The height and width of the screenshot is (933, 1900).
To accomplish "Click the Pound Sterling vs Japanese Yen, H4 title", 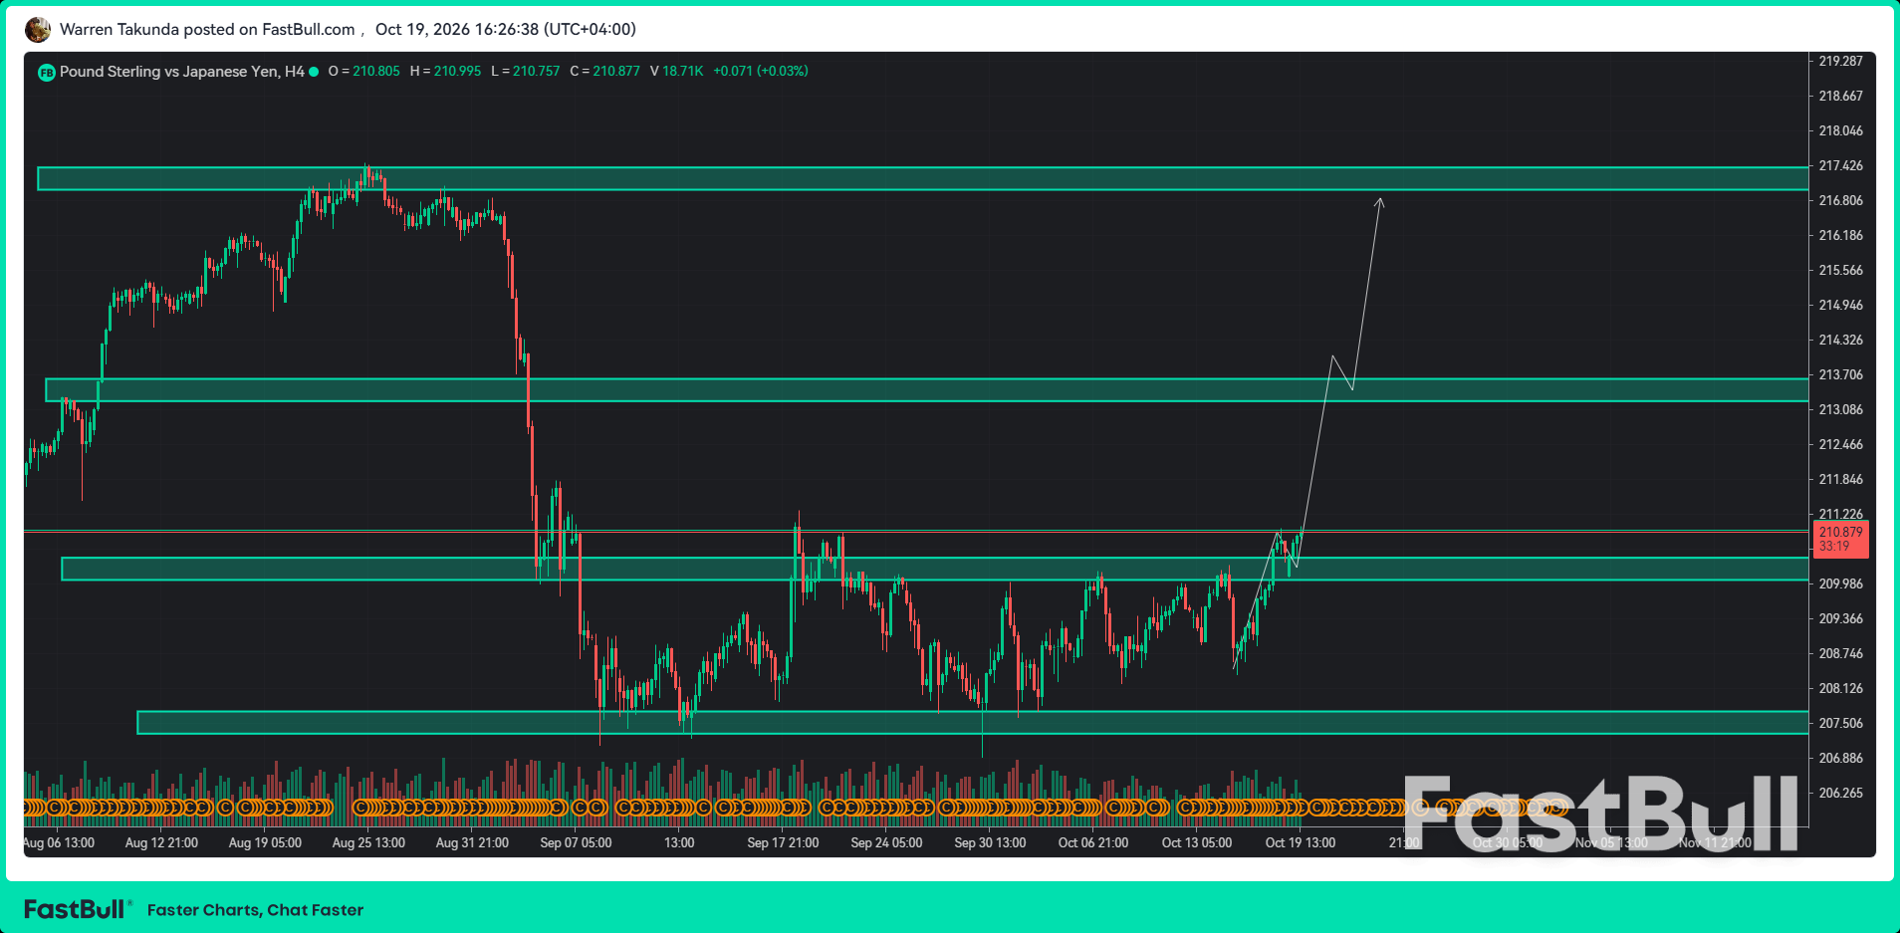I will (182, 72).
